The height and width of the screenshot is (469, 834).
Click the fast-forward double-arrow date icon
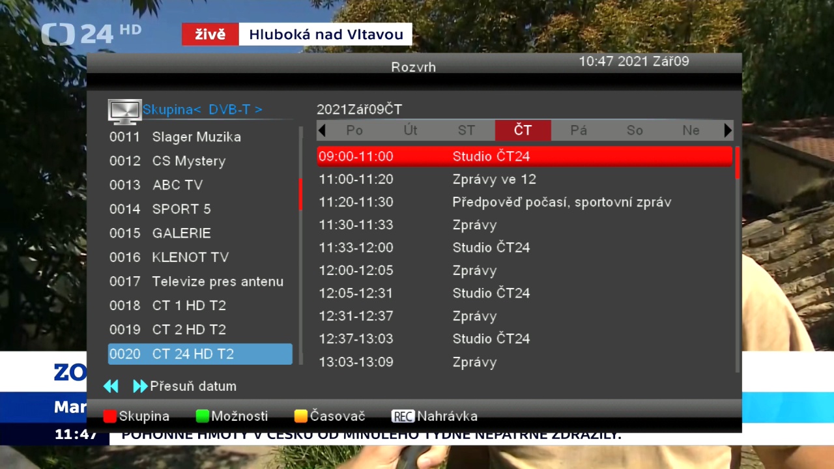(139, 386)
